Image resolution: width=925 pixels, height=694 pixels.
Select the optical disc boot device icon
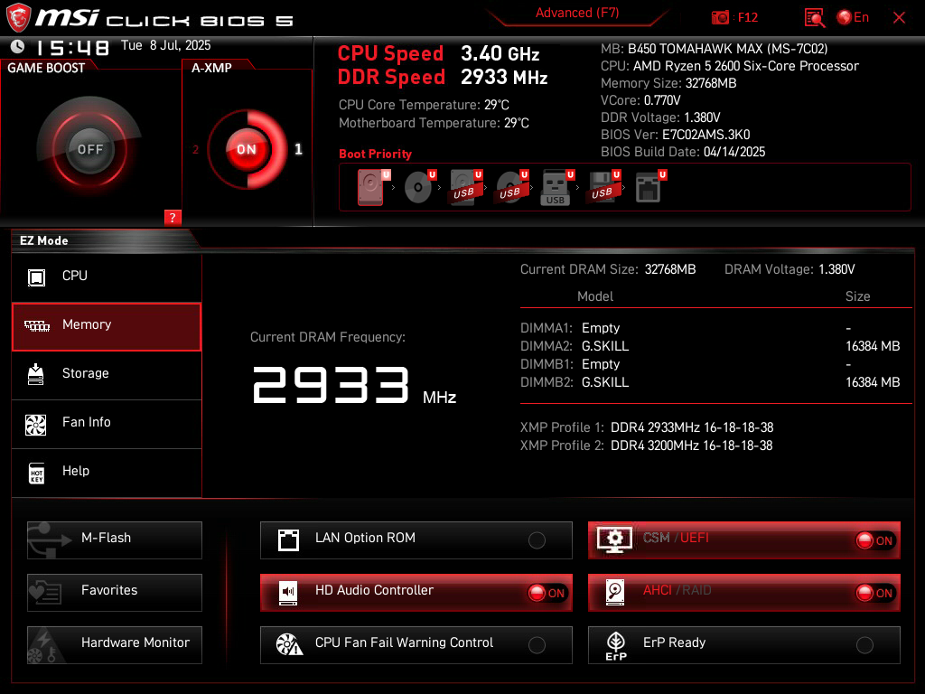coord(420,187)
